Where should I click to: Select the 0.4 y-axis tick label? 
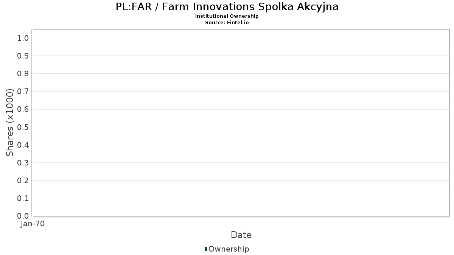[23, 145]
